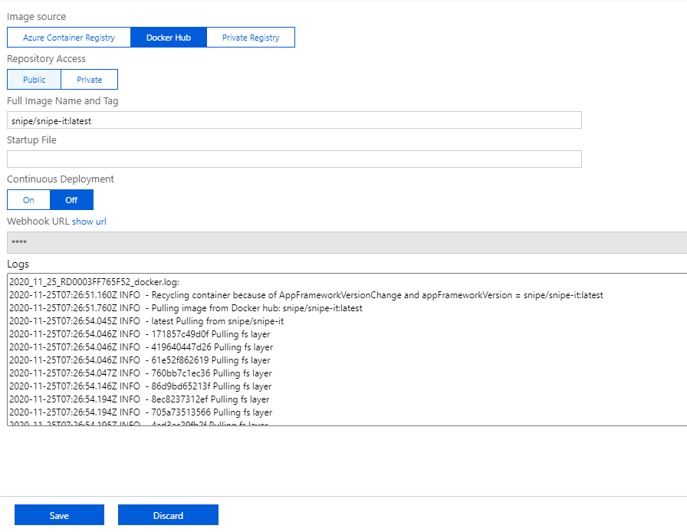687x532 pixels.
Task: Click the Webhook URL label
Action: (x=38, y=222)
